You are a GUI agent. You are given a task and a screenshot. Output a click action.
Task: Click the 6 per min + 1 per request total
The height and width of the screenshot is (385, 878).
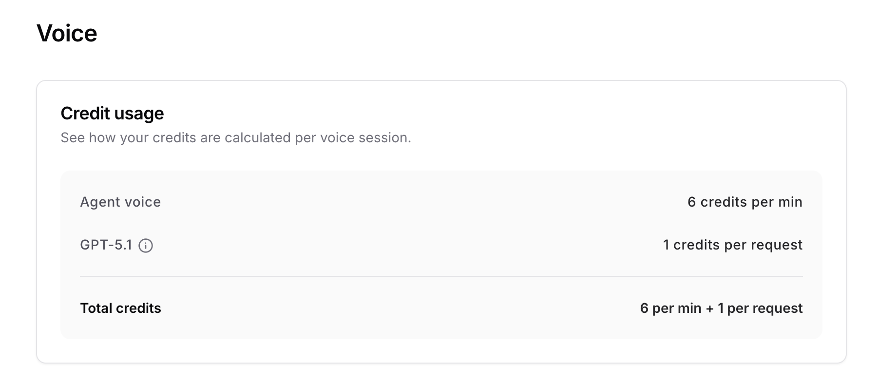[x=721, y=308]
